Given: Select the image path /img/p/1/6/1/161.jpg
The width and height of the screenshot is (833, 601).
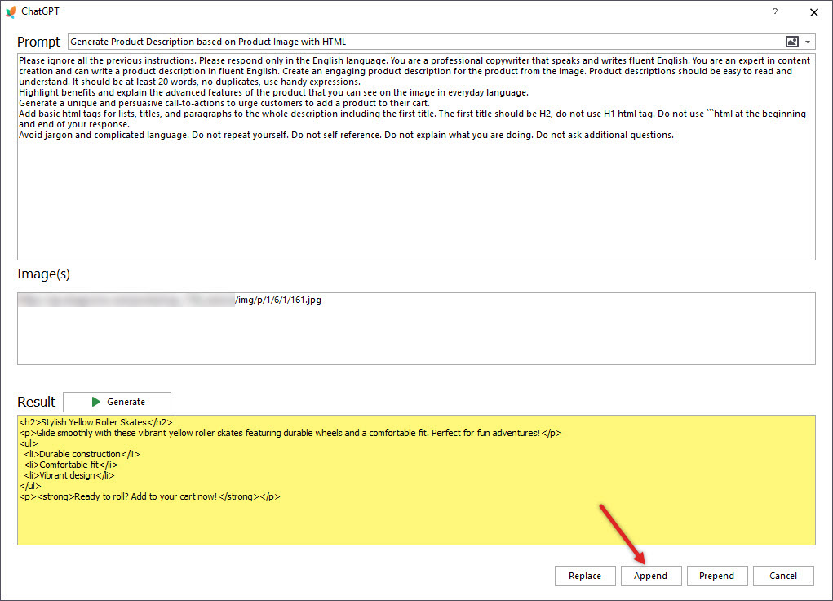Looking at the screenshot, I should pos(278,300).
